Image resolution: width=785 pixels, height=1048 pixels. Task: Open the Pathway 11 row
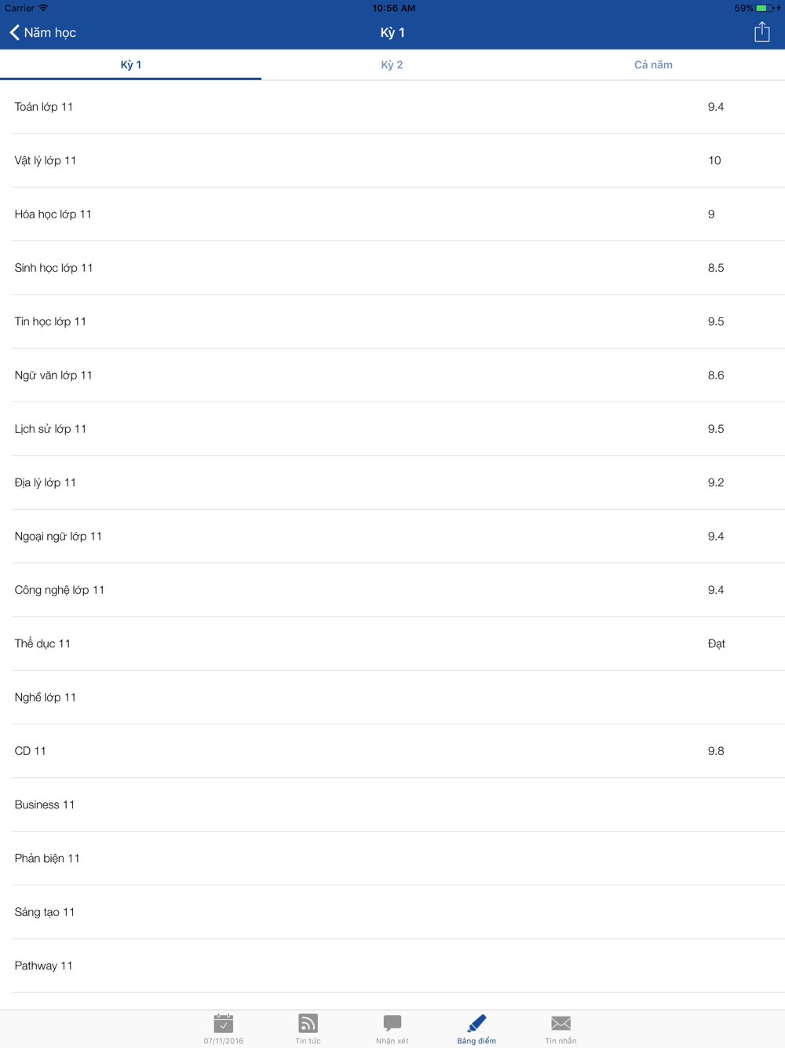click(392, 966)
